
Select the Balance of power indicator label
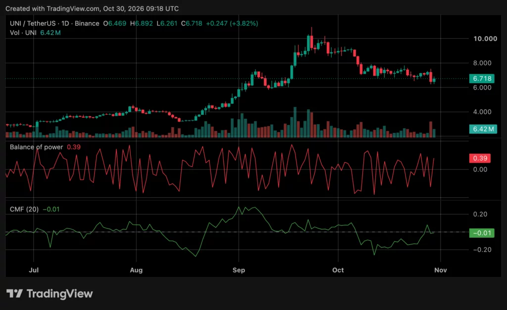(36, 147)
